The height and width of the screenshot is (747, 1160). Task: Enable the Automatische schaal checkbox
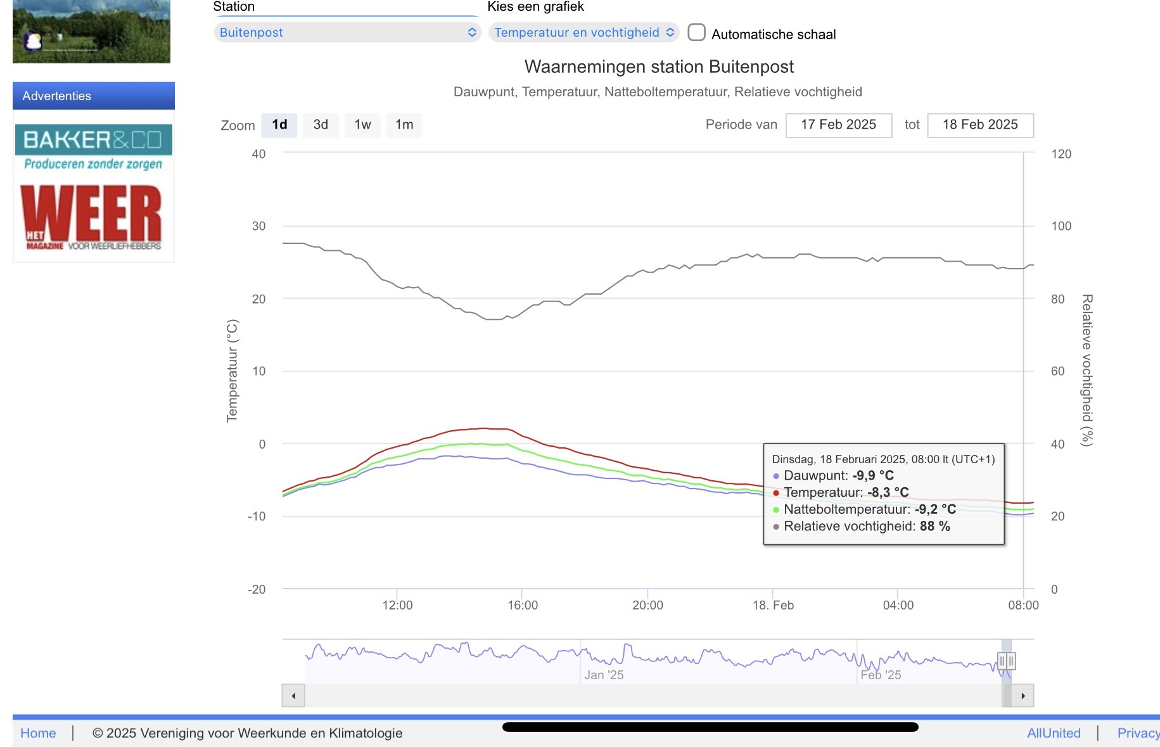coord(696,33)
